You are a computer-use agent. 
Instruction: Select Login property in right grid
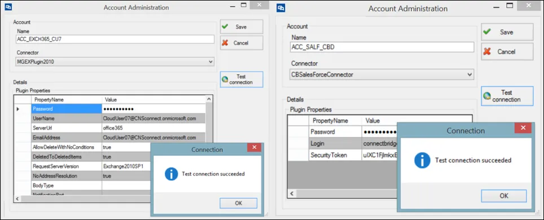[x=335, y=144]
